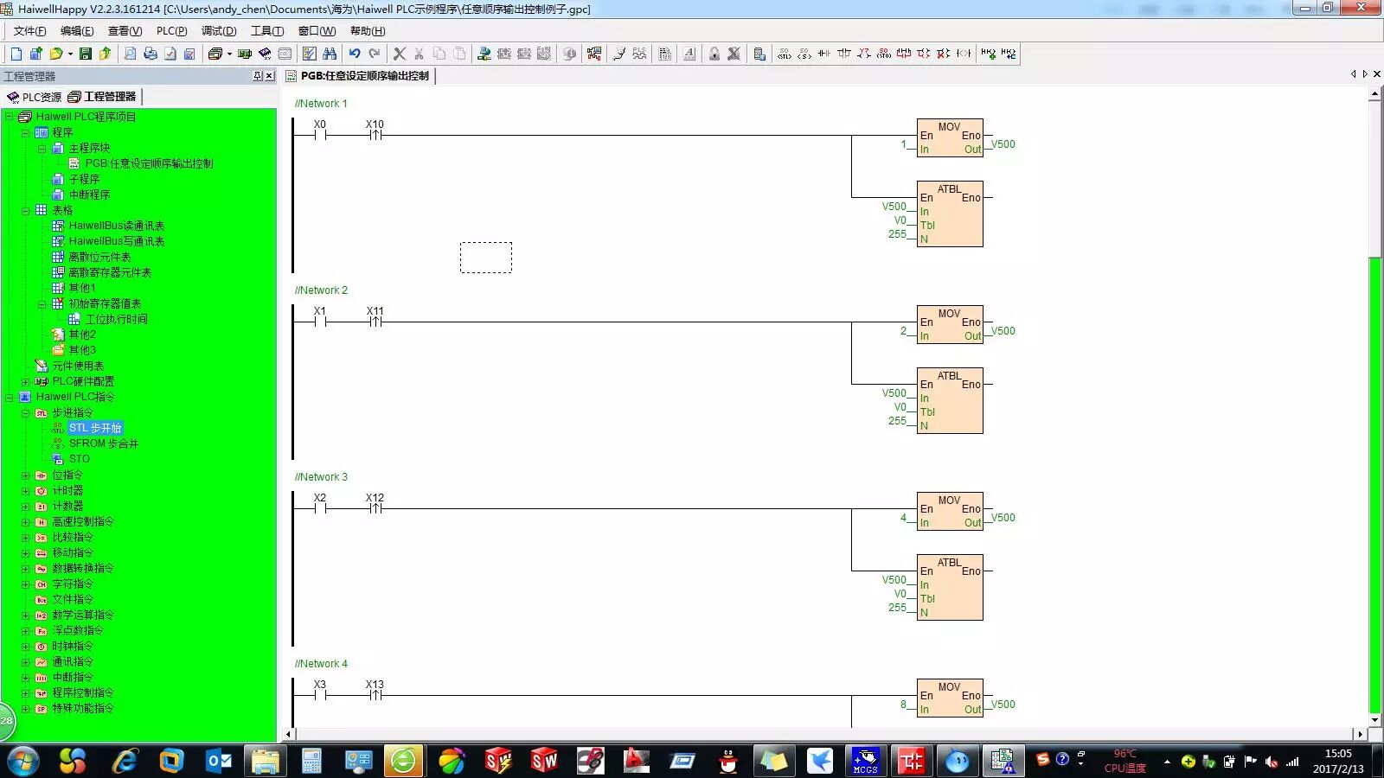This screenshot has width=1384, height=778.
Task: Open MCGS app from taskbar
Action: (866, 761)
